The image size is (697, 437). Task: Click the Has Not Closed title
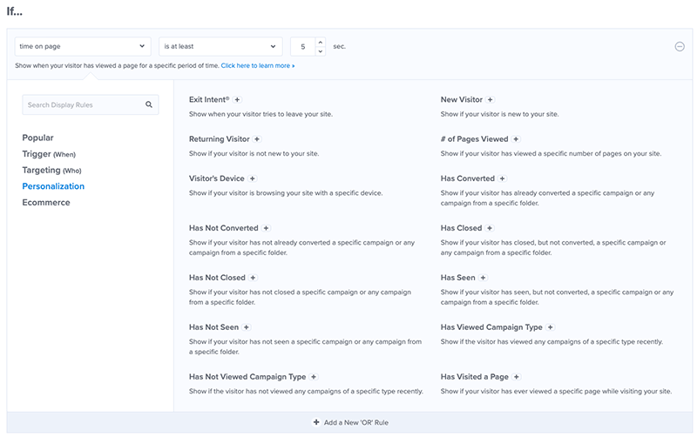217,278
